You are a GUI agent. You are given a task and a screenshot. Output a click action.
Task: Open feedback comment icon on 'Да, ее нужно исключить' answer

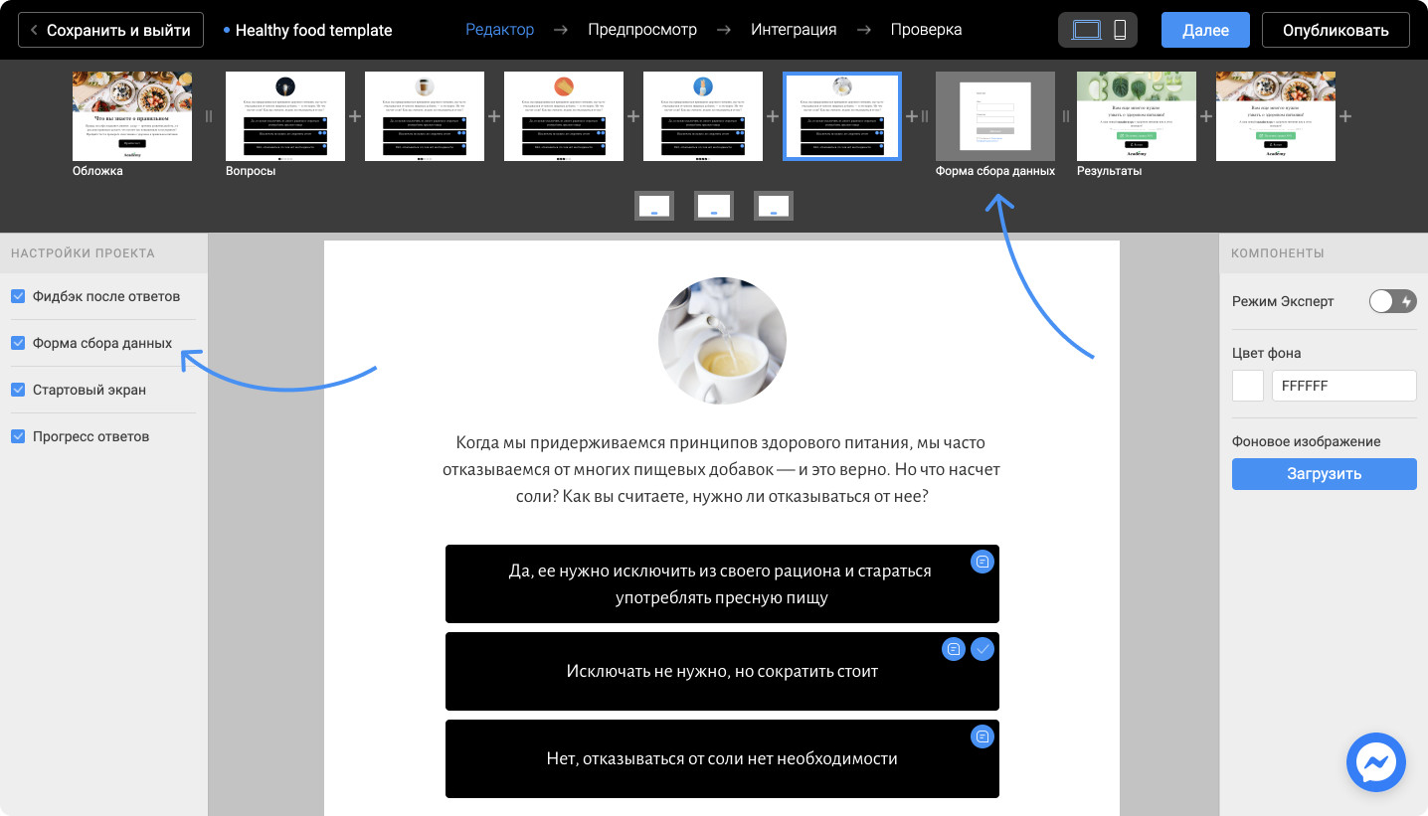tap(982, 562)
